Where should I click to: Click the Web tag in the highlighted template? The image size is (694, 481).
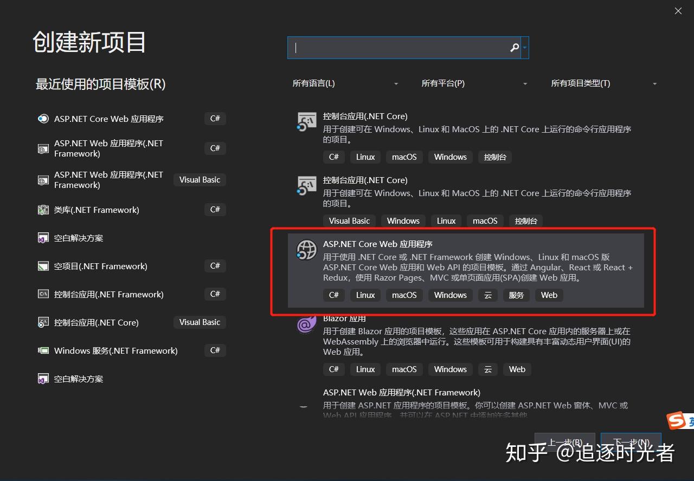549,295
